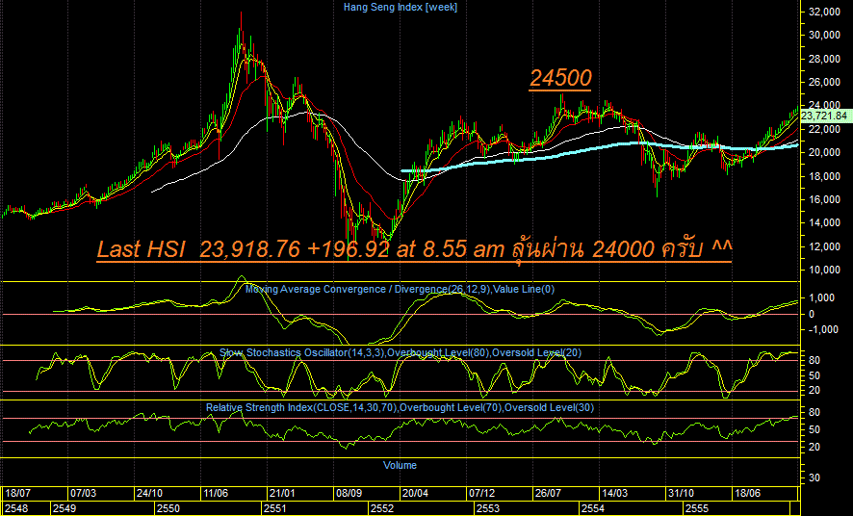Click the current price label "23,721.84"

coord(824,116)
